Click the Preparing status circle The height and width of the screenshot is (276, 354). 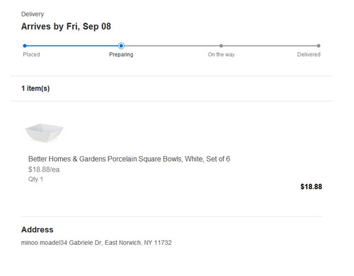pyautogui.click(x=121, y=46)
